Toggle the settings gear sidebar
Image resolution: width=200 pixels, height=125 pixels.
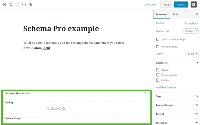pyautogui.click(x=193, y=5)
